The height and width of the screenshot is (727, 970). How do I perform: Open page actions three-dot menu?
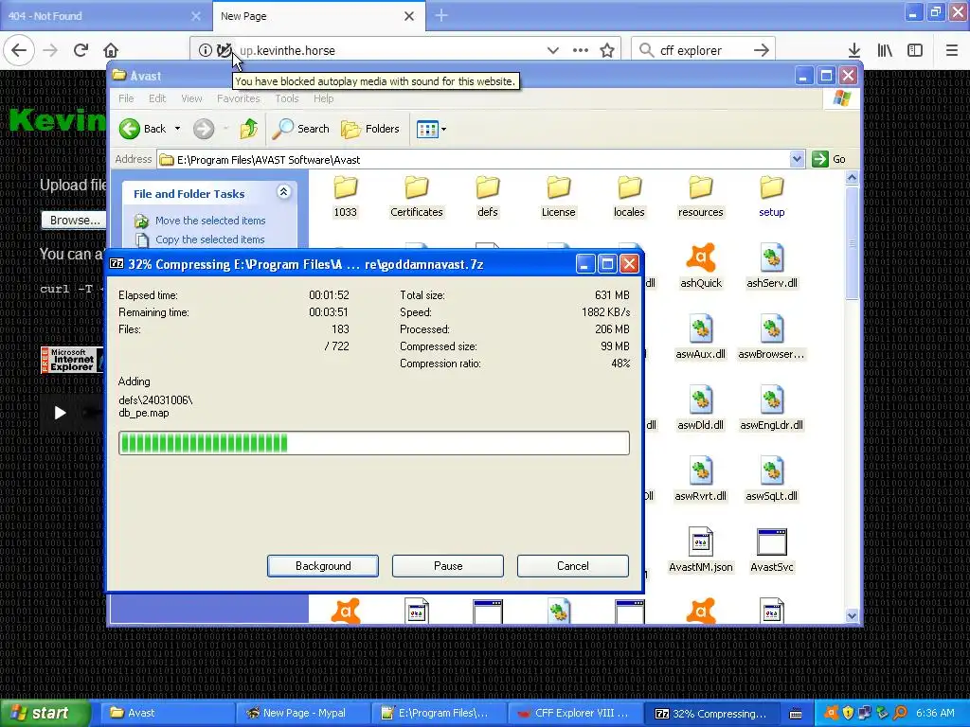(581, 51)
